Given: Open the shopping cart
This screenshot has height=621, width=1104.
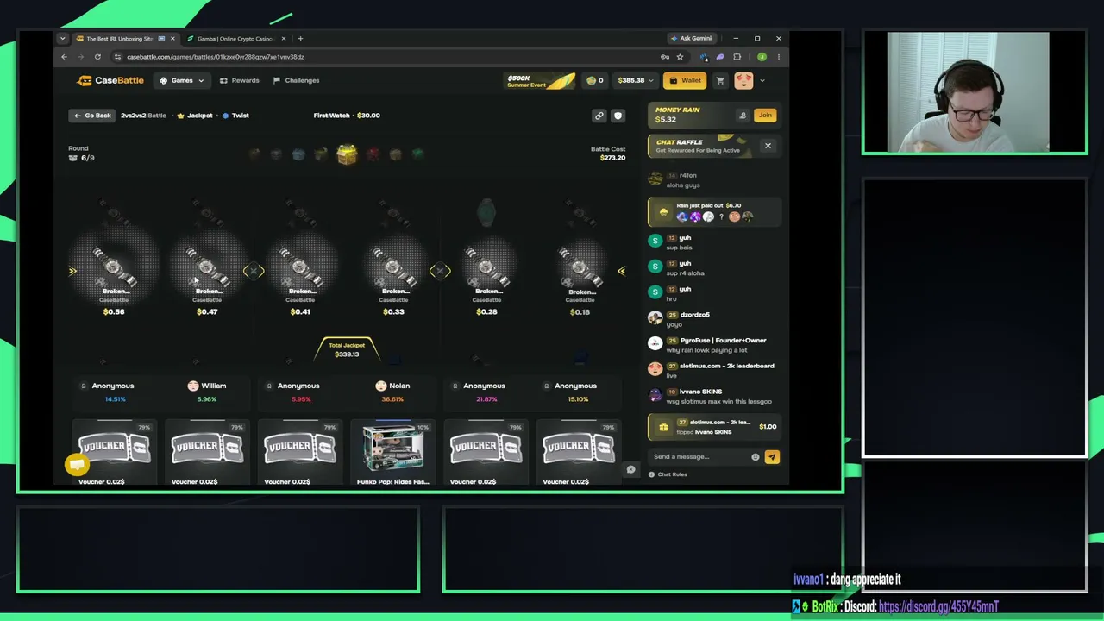Looking at the screenshot, I should click(x=720, y=80).
